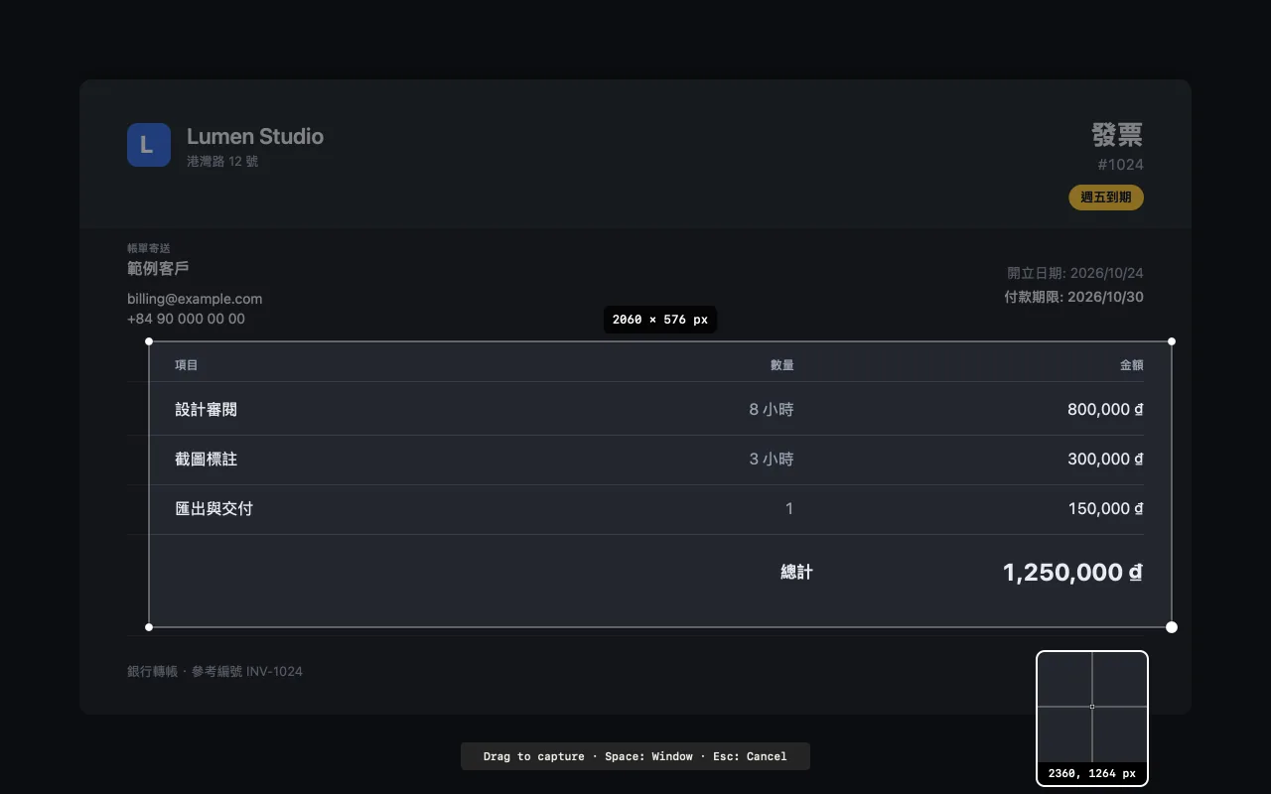The image size is (1271, 794).
Task: Click the phone number +84 90 000 00 00
Action: 186,319
